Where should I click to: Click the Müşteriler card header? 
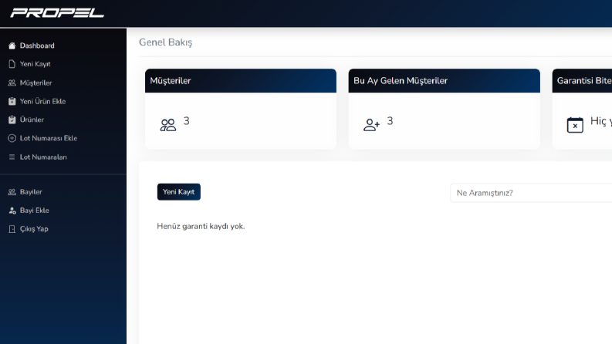coord(241,81)
